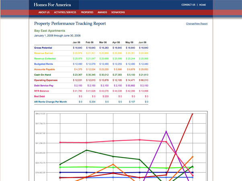The height and width of the screenshot is (181, 242).
Task: Select the Accounts Payable row label
Action: coord(45,69)
